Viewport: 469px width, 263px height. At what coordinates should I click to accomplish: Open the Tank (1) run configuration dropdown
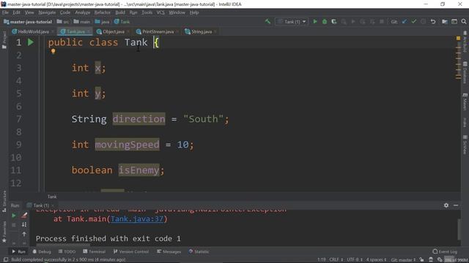[x=292, y=21]
